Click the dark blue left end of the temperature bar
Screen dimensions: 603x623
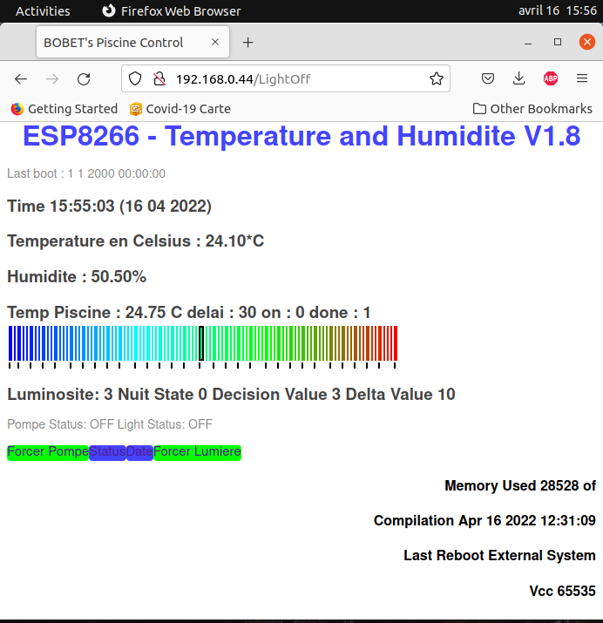(x=10, y=343)
